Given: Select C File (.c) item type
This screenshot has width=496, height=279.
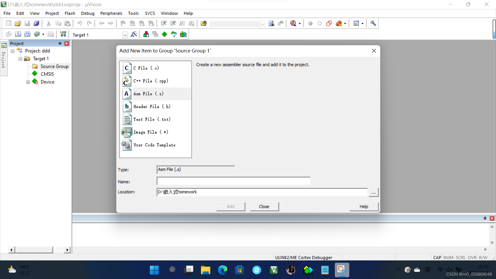Looking at the screenshot, I should tap(156, 68).
